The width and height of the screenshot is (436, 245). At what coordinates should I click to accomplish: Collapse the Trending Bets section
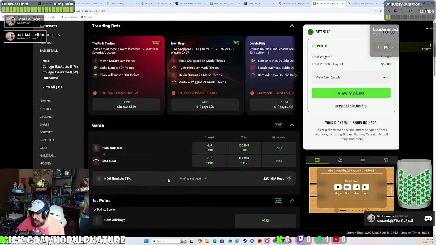tap(292, 26)
